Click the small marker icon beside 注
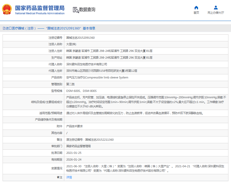The width and height of the screenshot is (231, 183). (58, 177)
